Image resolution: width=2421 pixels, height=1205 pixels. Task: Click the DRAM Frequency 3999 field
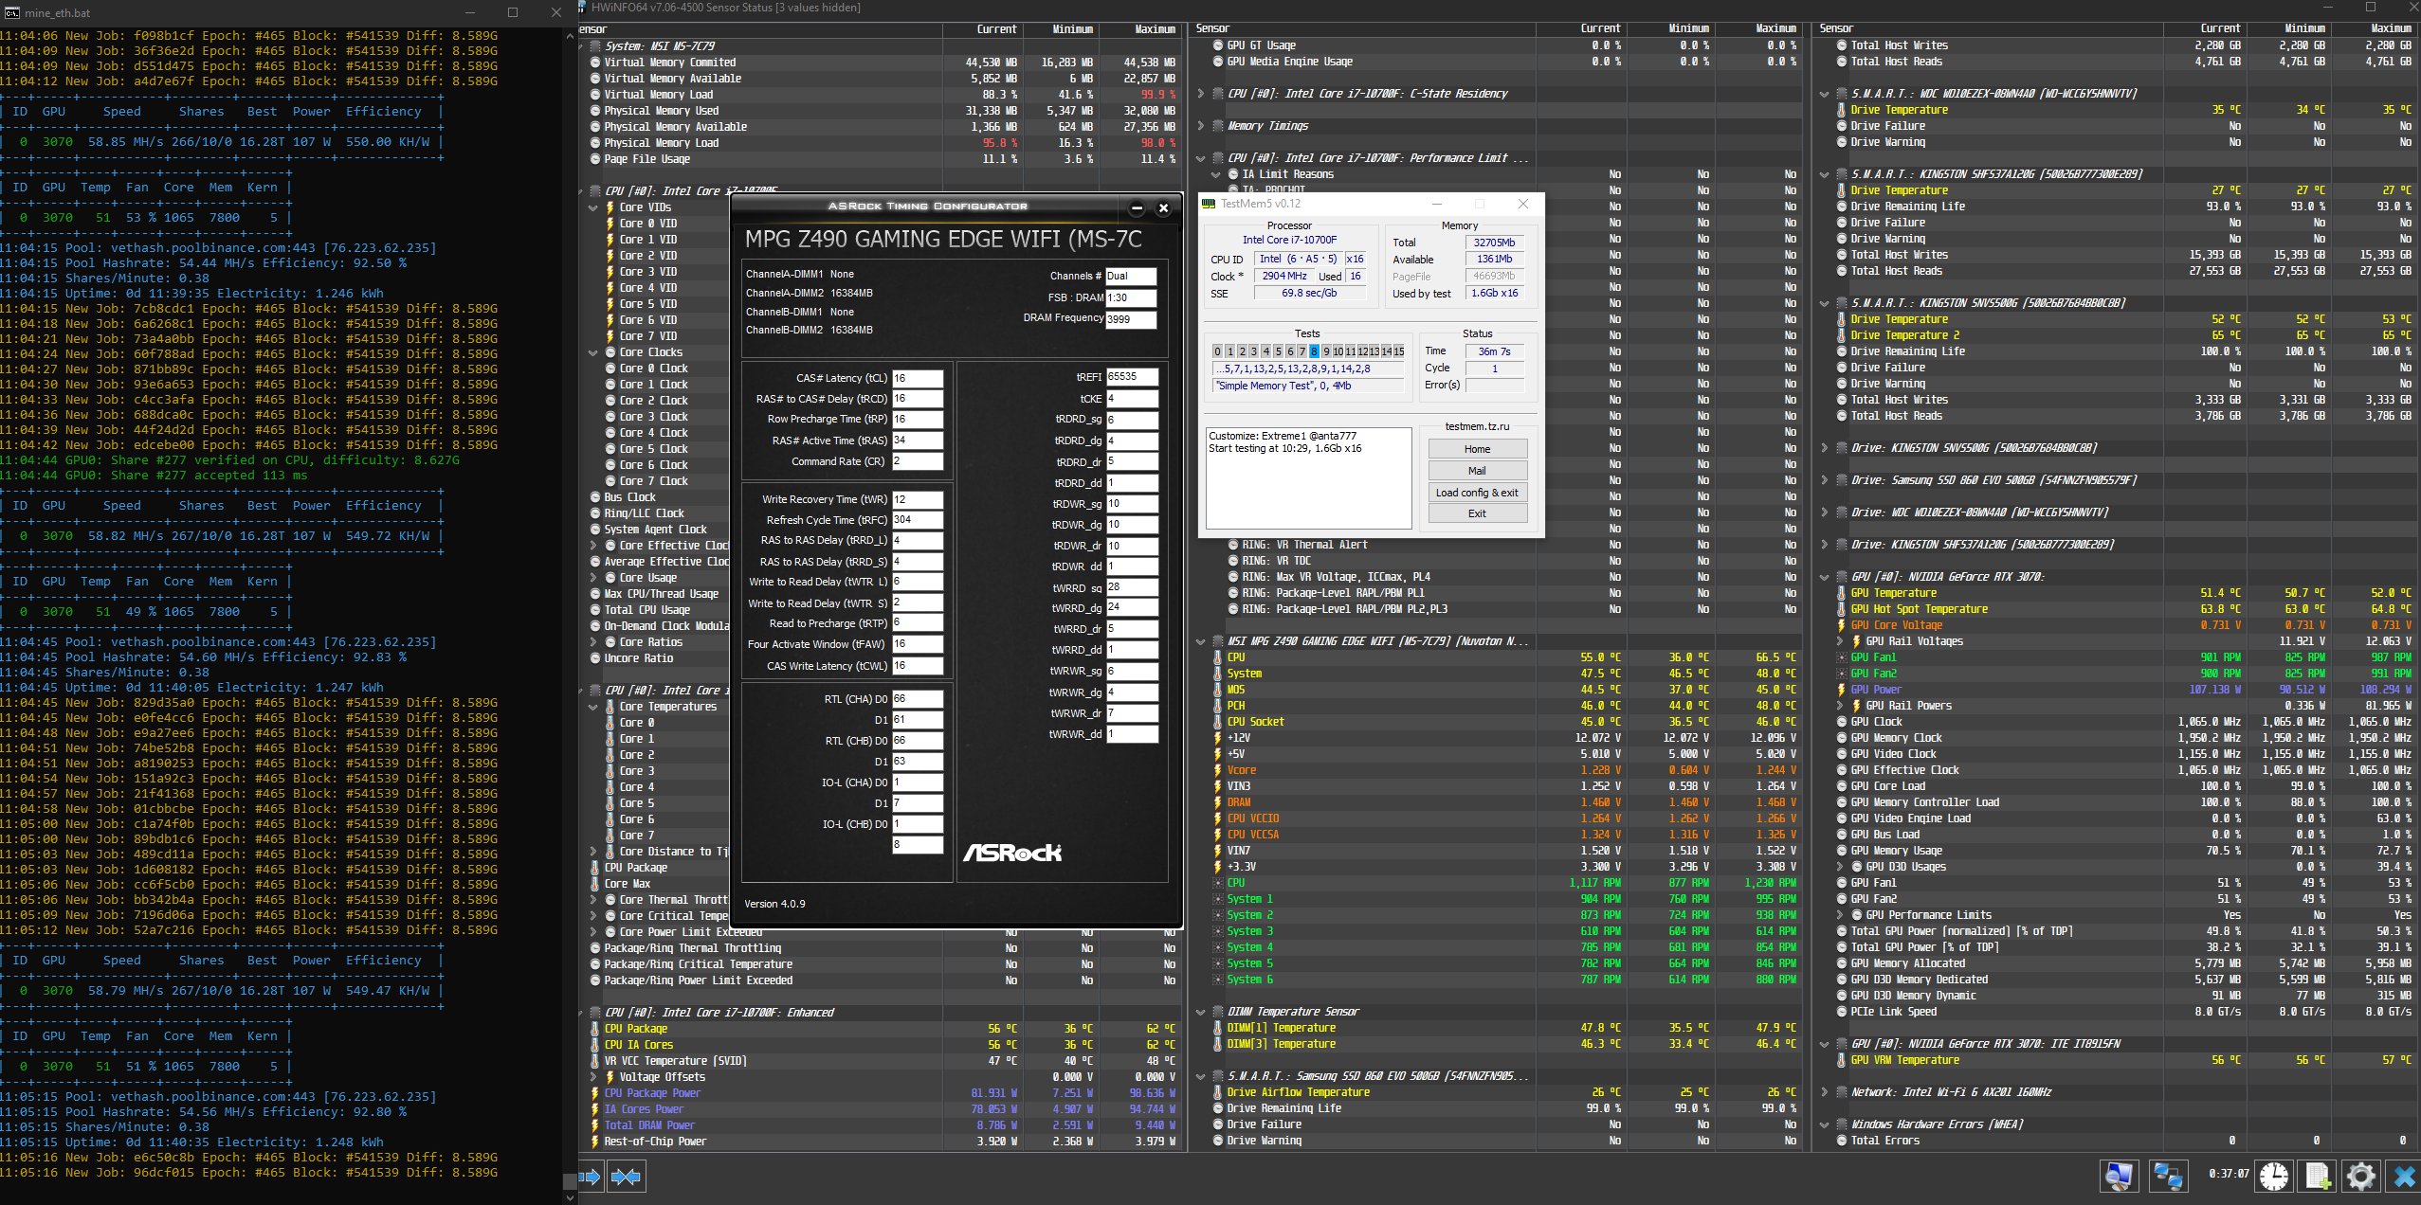1130,319
